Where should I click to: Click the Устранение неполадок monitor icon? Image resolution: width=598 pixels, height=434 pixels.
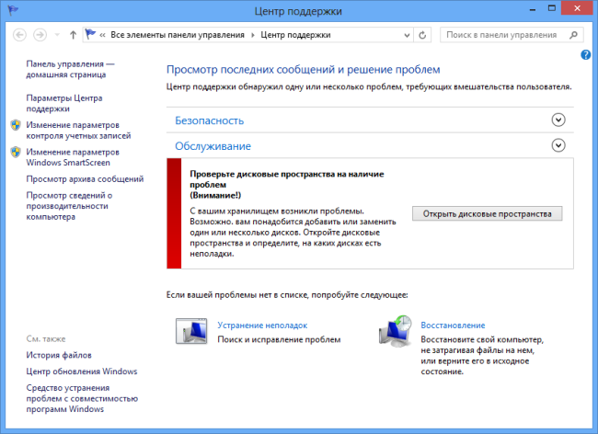pyautogui.click(x=191, y=331)
